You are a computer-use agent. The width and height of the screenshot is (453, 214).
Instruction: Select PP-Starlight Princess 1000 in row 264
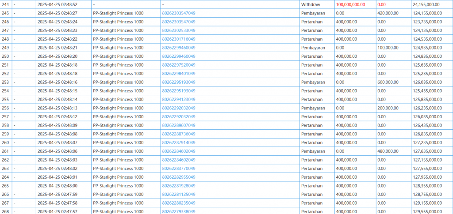pyautogui.click(x=118, y=177)
